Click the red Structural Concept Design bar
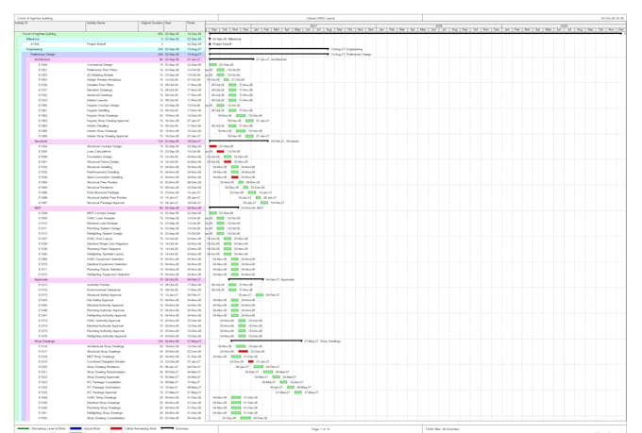 (x=213, y=146)
